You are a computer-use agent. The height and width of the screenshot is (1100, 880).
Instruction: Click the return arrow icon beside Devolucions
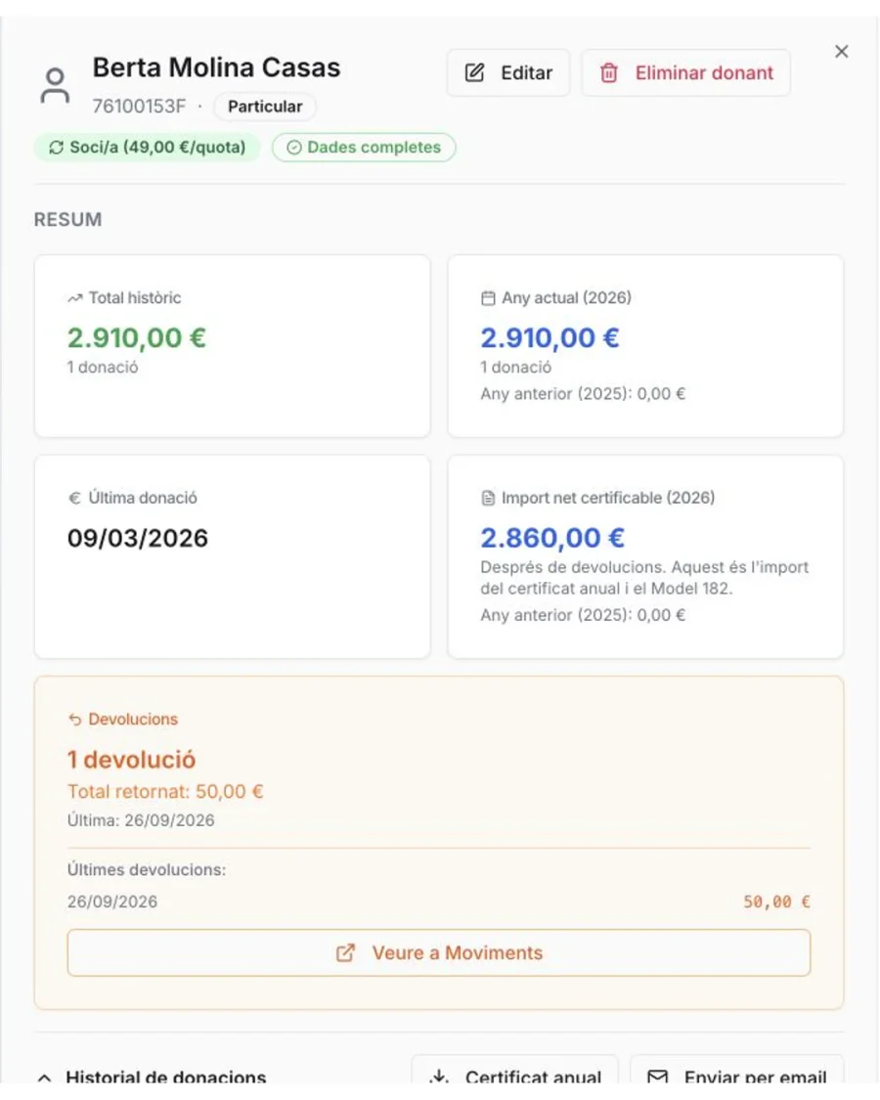[x=74, y=719]
